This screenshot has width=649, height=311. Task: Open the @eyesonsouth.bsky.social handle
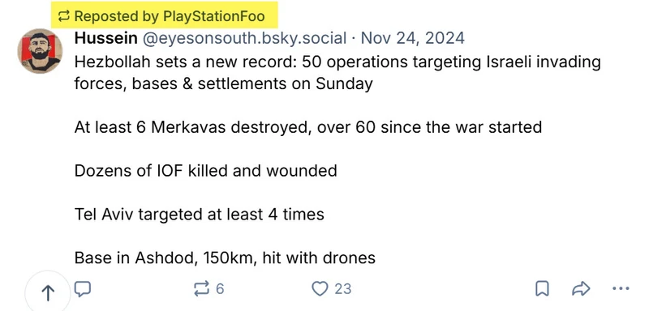[x=245, y=38]
